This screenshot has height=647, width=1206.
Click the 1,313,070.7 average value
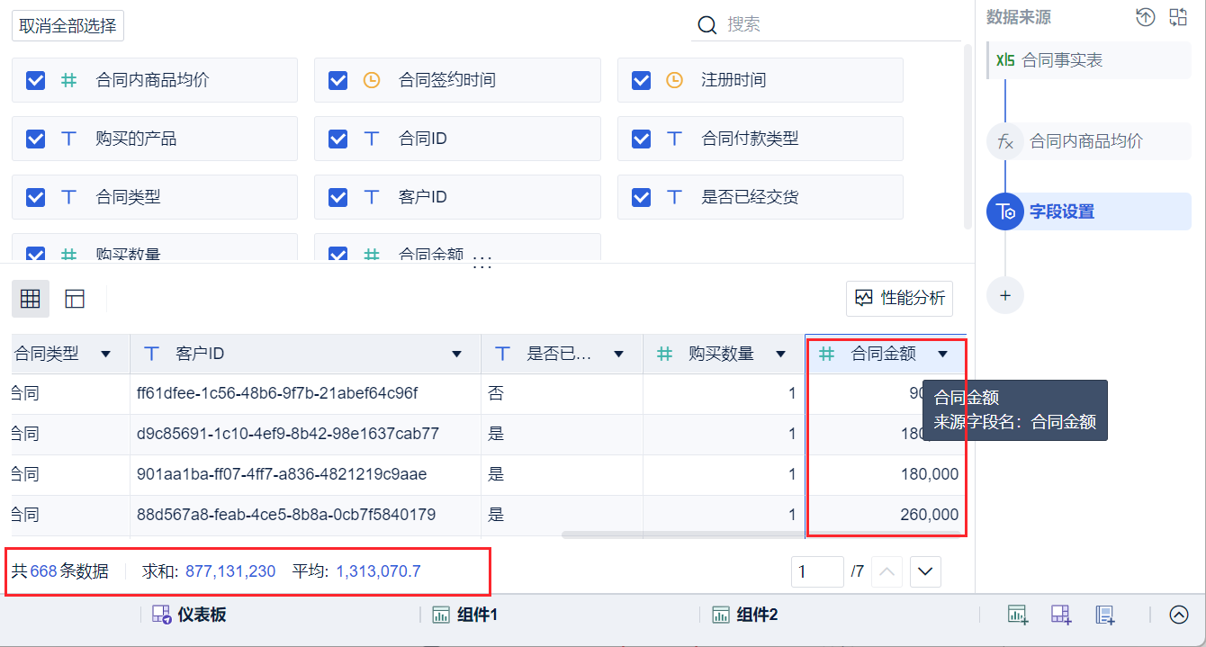tap(378, 571)
